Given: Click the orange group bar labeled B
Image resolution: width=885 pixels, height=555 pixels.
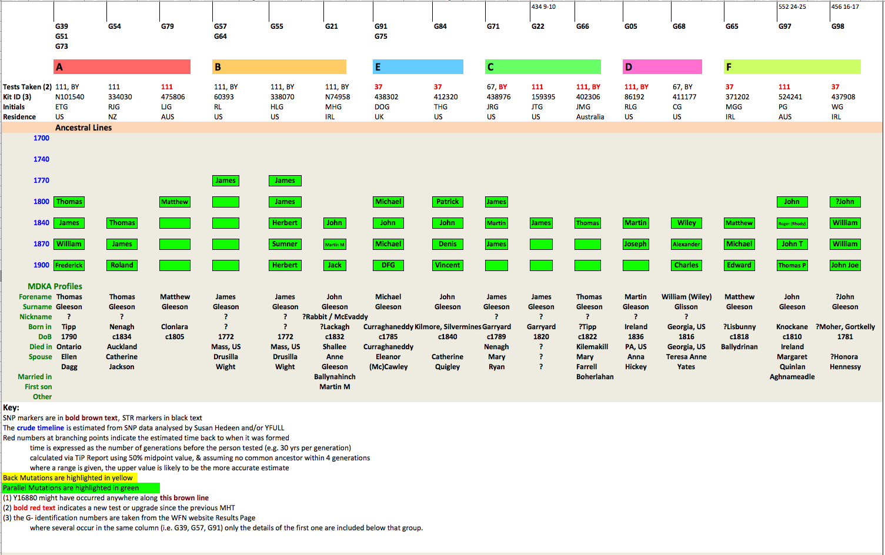Looking at the screenshot, I should [x=278, y=66].
